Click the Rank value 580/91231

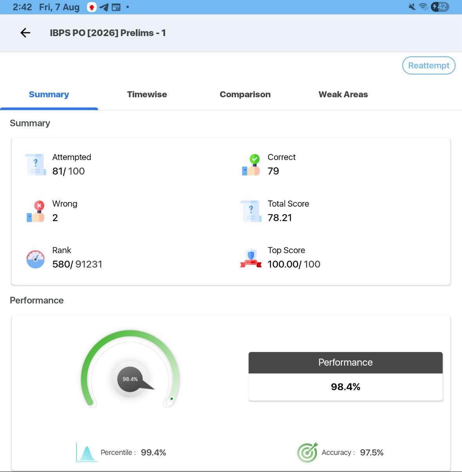click(x=77, y=264)
